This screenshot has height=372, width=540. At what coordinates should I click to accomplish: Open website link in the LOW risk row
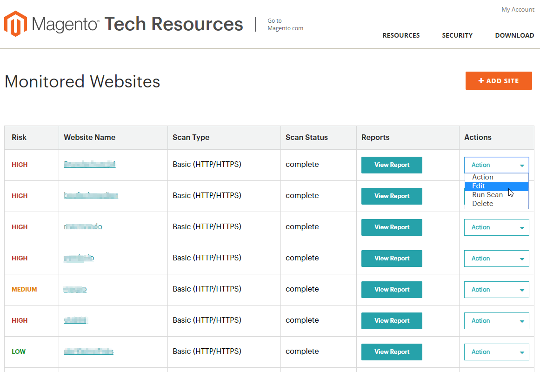click(x=88, y=352)
